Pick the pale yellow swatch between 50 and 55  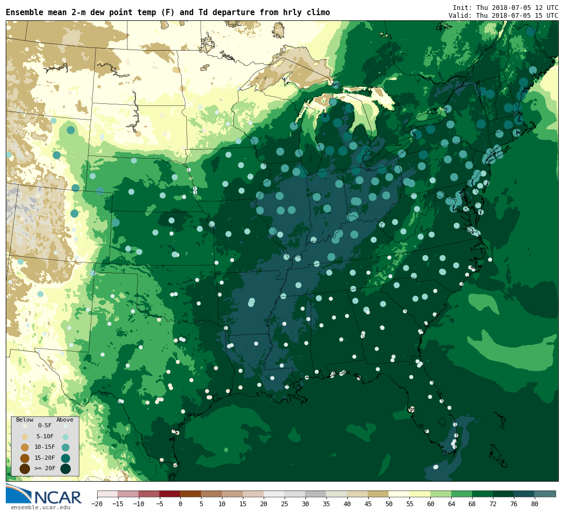(x=399, y=494)
